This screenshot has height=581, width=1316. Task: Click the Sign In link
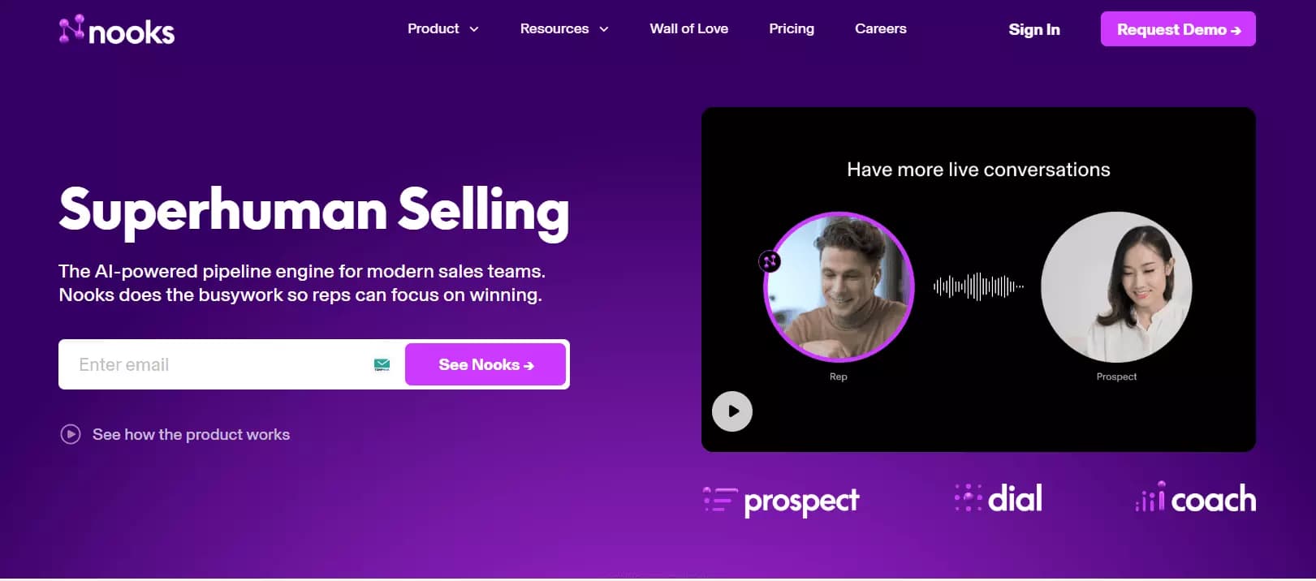click(1033, 30)
